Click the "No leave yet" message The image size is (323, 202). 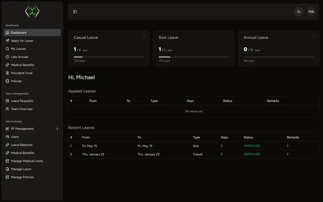[x=194, y=111]
